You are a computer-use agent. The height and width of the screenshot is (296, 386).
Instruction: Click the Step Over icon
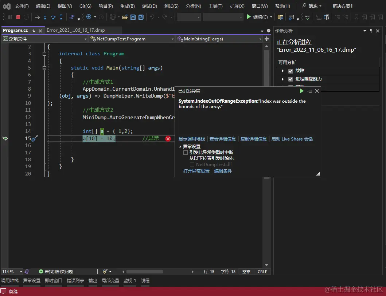click(53, 17)
